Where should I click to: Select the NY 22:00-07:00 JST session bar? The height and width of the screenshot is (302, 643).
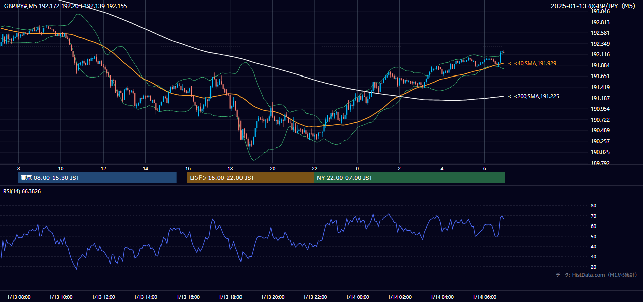pyautogui.click(x=409, y=178)
